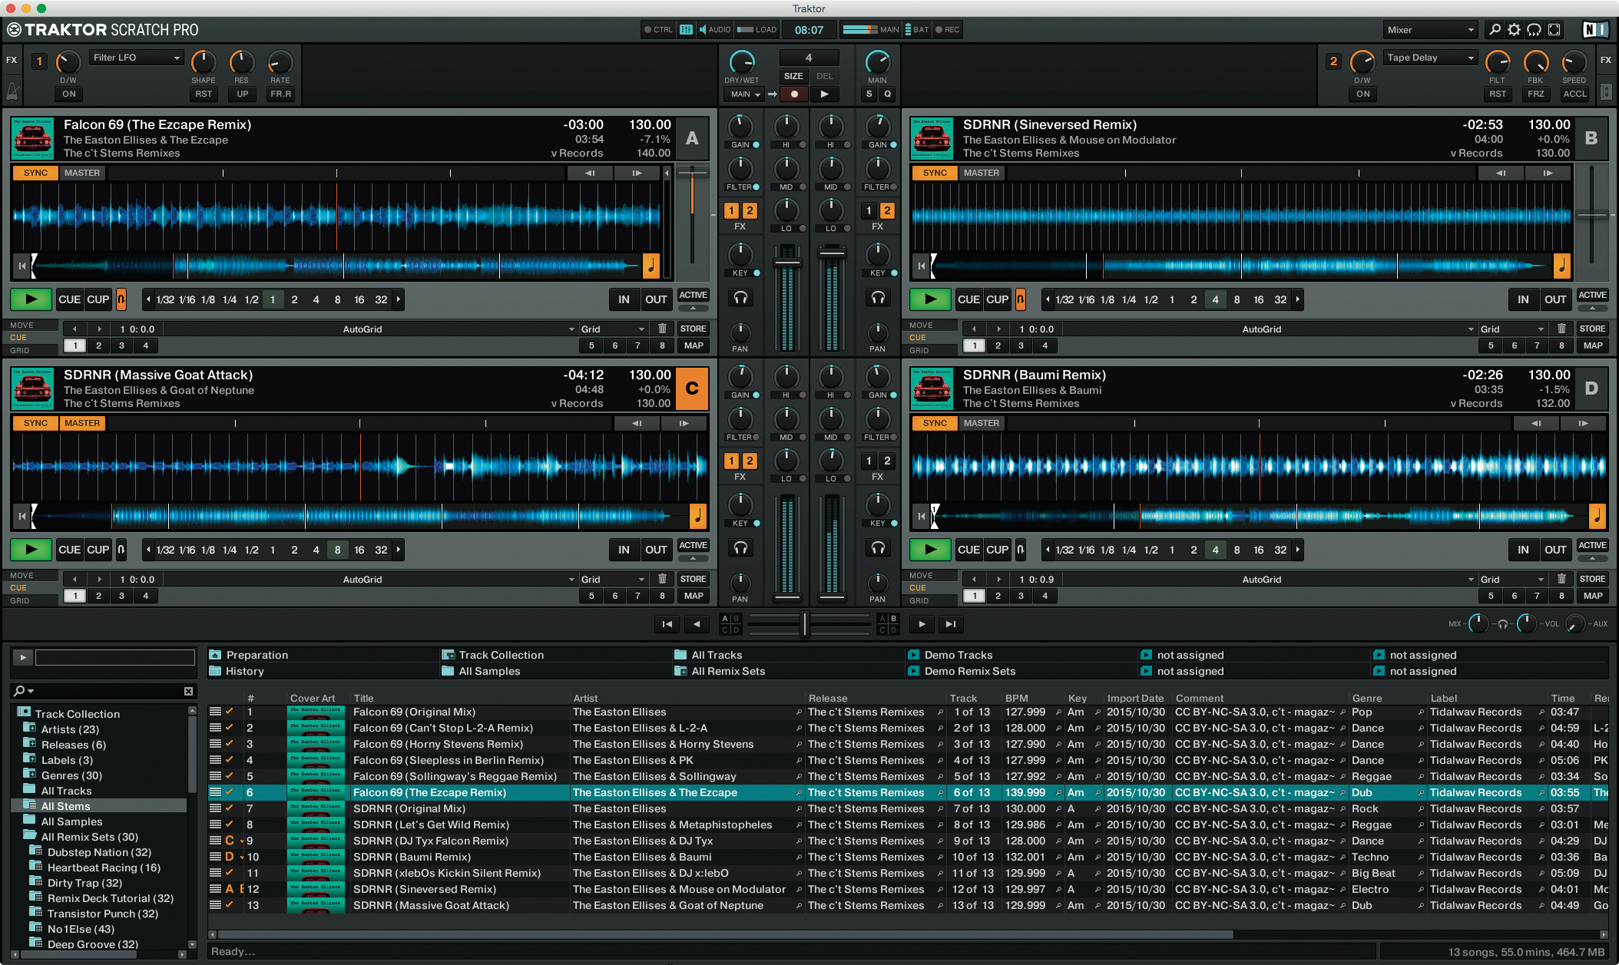Open the Tape Delay effect dropdown
Image resolution: width=1619 pixels, height=965 pixels.
click(1431, 58)
